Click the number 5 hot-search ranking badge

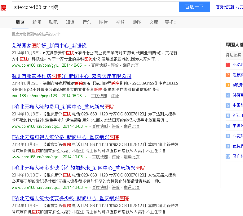(228, 106)
